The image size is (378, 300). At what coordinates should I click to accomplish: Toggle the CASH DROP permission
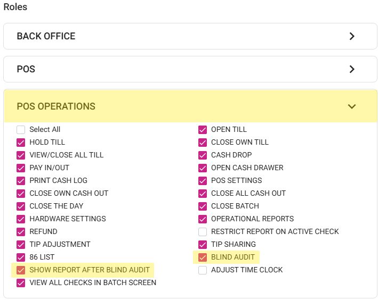[203, 155]
